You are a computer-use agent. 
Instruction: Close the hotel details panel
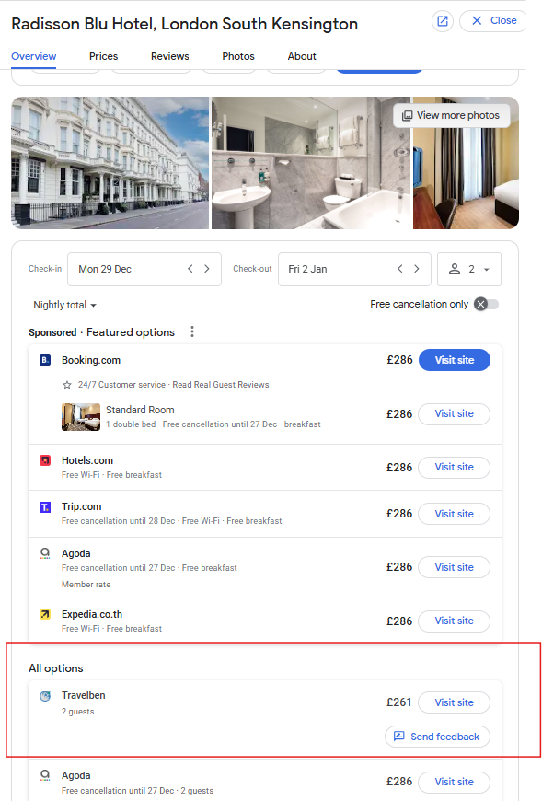[x=493, y=21]
